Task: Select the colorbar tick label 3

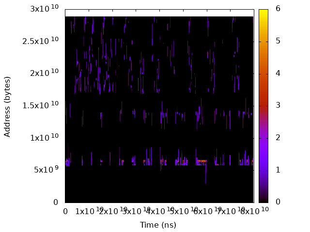Action: (278, 105)
